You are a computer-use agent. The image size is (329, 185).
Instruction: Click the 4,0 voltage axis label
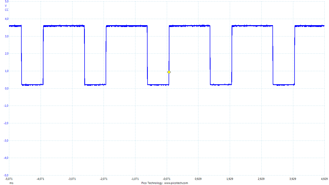(x=7, y=19)
